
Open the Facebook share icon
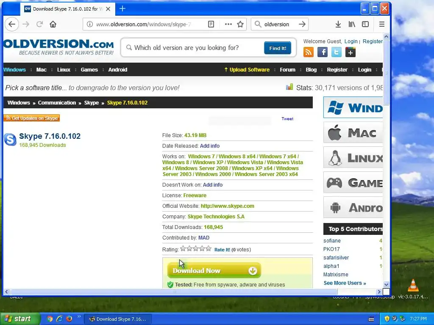click(323, 52)
